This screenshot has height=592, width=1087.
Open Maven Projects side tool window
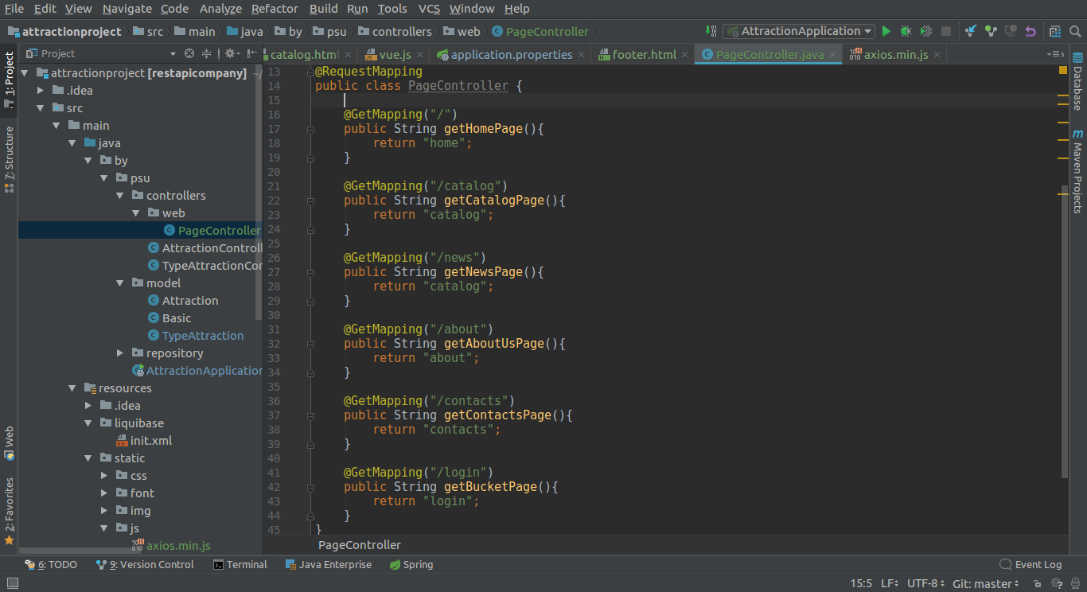pyautogui.click(x=1077, y=171)
